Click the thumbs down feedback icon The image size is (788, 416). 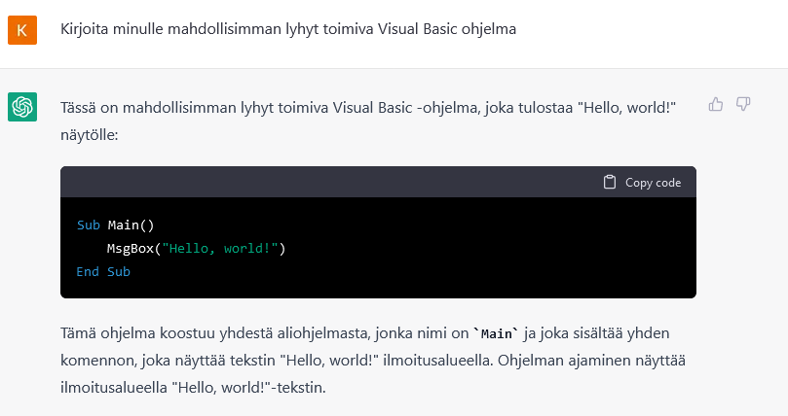(743, 104)
